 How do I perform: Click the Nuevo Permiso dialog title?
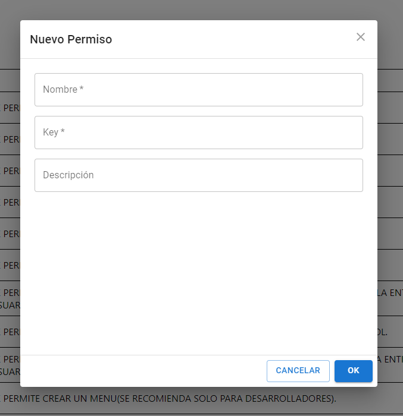coord(71,40)
